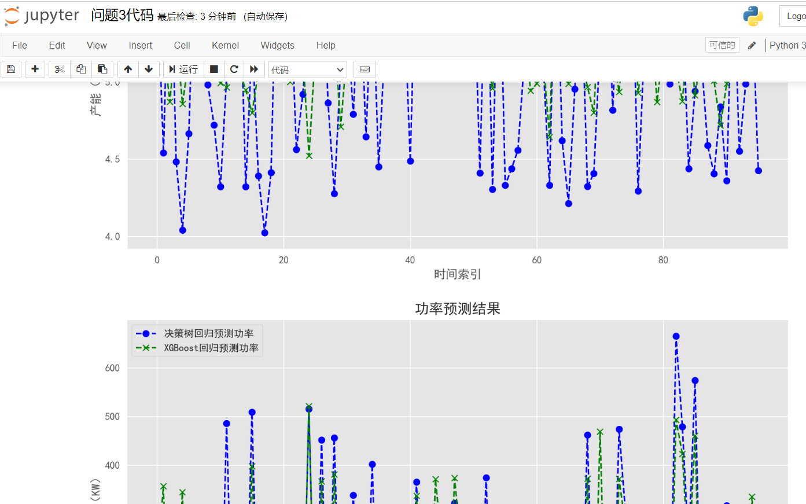
Task: Insert a new cell below with plus icon
Action: click(35, 69)
